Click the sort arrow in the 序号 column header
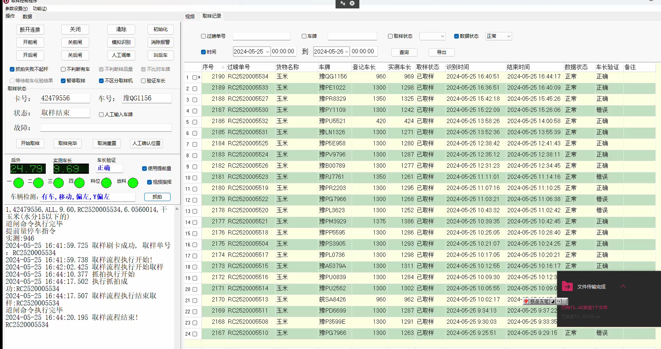Image resolution: width=661 pixels, height=349 pixels. (223, 67)
